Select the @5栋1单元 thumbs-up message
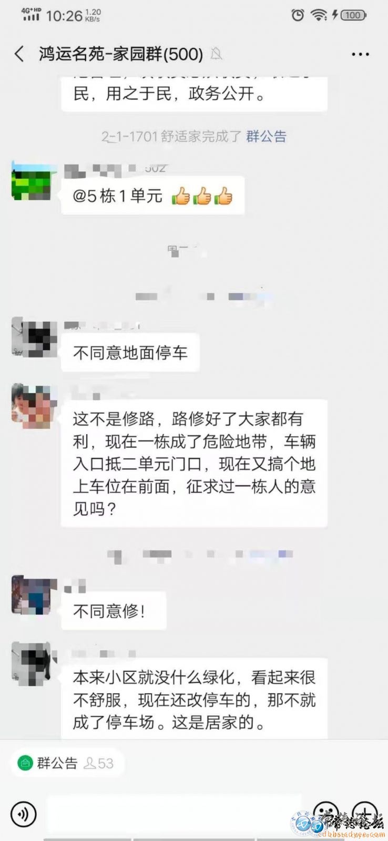 [x=152, y=196]
